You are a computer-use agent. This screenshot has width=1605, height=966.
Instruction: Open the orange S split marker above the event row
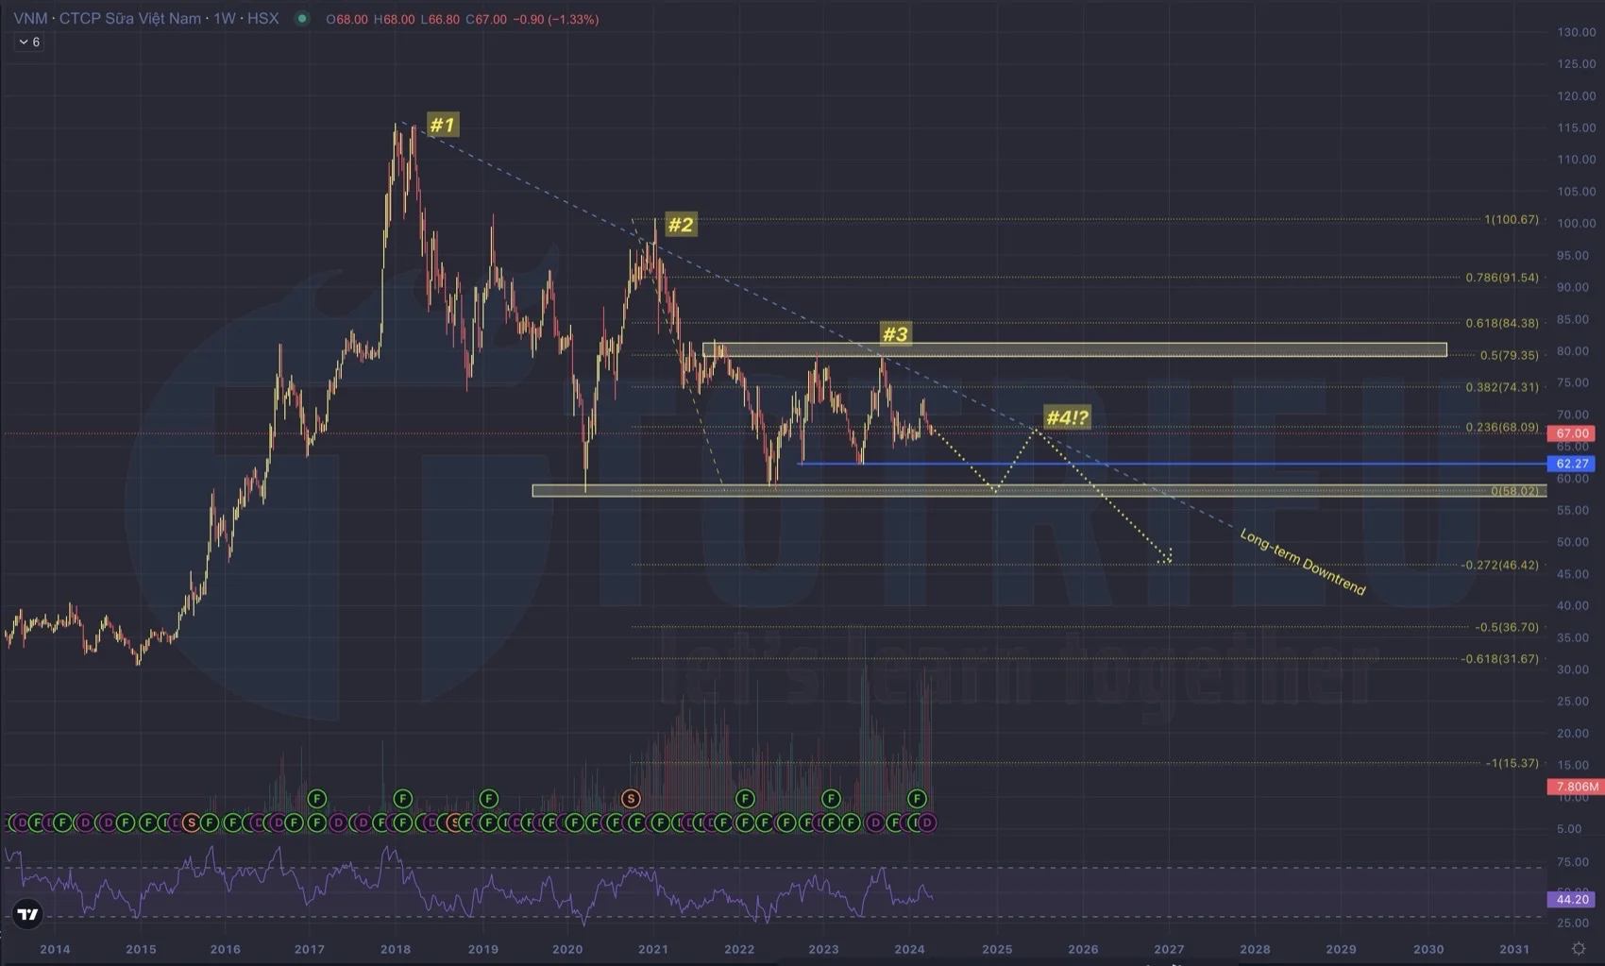tap(631, 799)
